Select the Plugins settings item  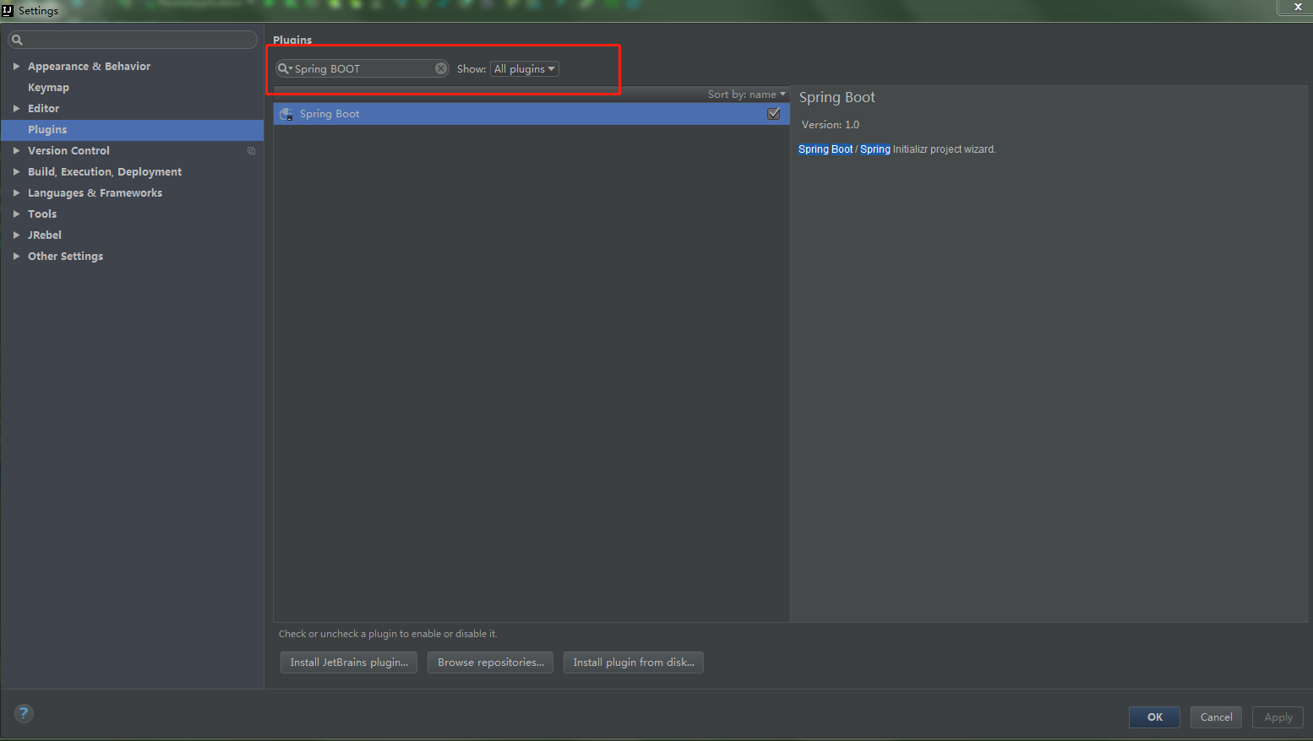coord(133,130)
